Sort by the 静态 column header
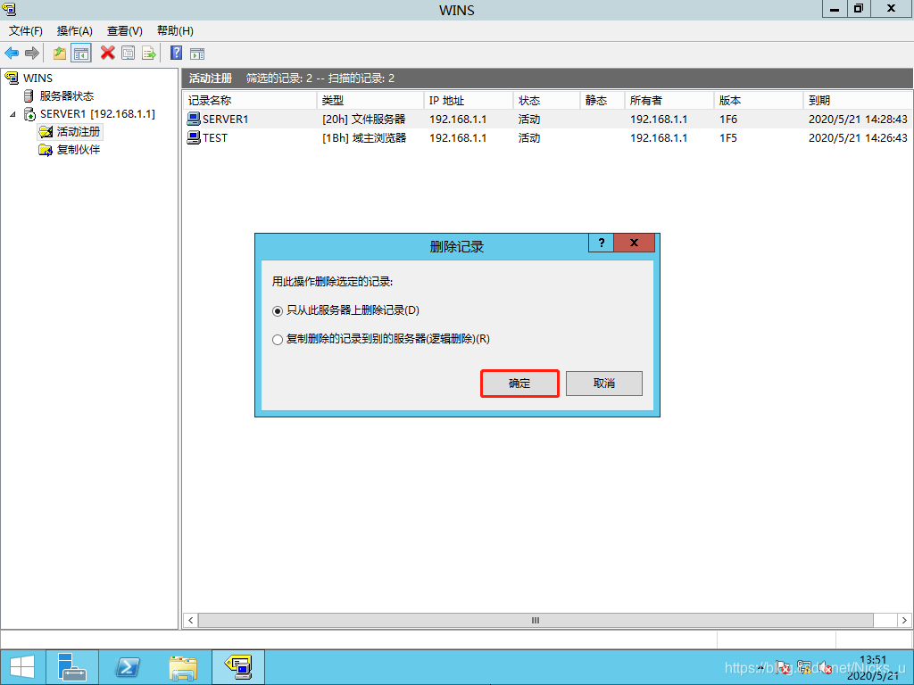 tap(602, 100)
